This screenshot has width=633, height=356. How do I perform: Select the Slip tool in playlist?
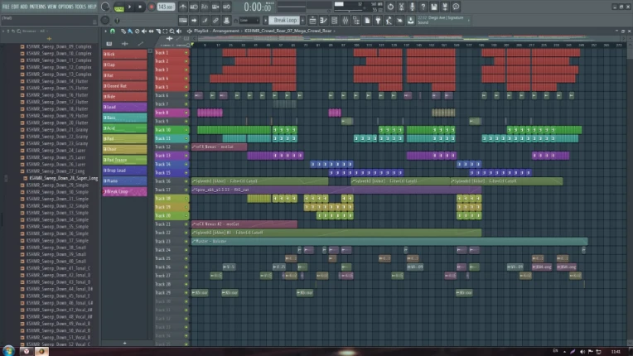(x=151, y=31)
